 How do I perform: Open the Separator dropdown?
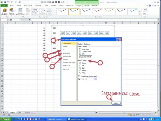pos(96,79)
